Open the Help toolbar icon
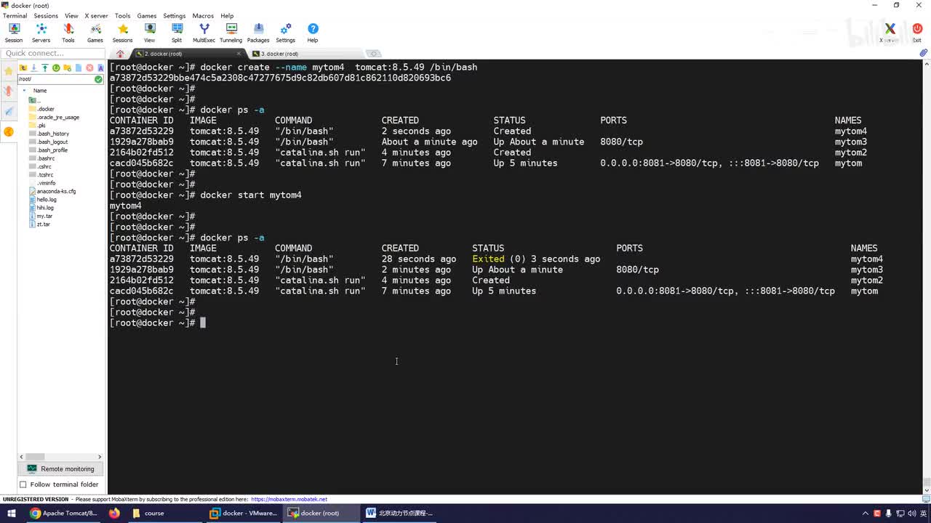The height and width of the screenshot is (523, 931). point(313,33)
